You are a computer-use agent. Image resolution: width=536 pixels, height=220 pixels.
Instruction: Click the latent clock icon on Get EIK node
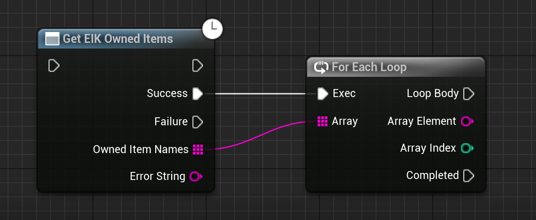click(x=212, y=29)
